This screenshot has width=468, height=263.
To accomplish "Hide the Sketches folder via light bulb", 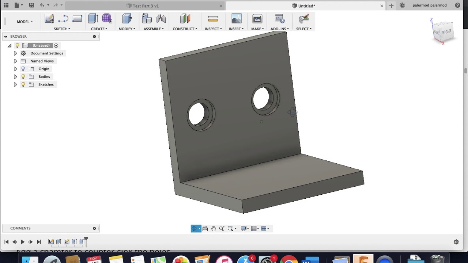I will pos(23,84).
